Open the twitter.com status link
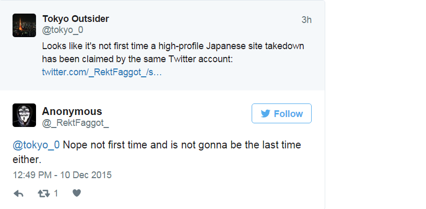This screenshot has height=209, width=426. [102, 72]
